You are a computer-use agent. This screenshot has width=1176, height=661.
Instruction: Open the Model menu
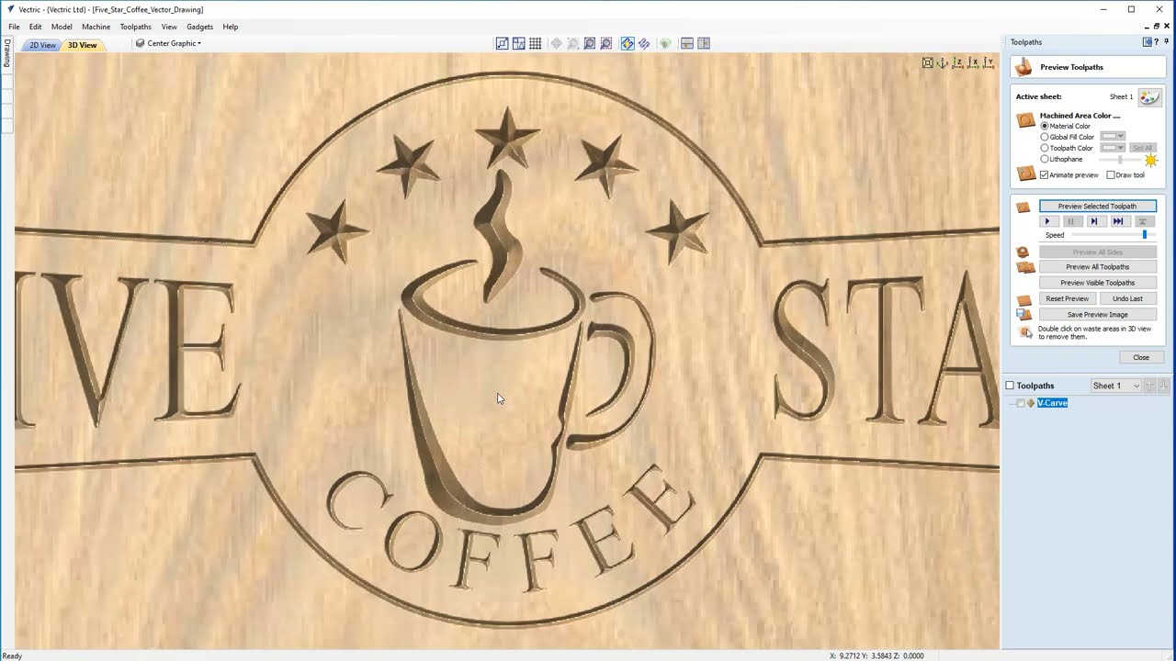62,27
